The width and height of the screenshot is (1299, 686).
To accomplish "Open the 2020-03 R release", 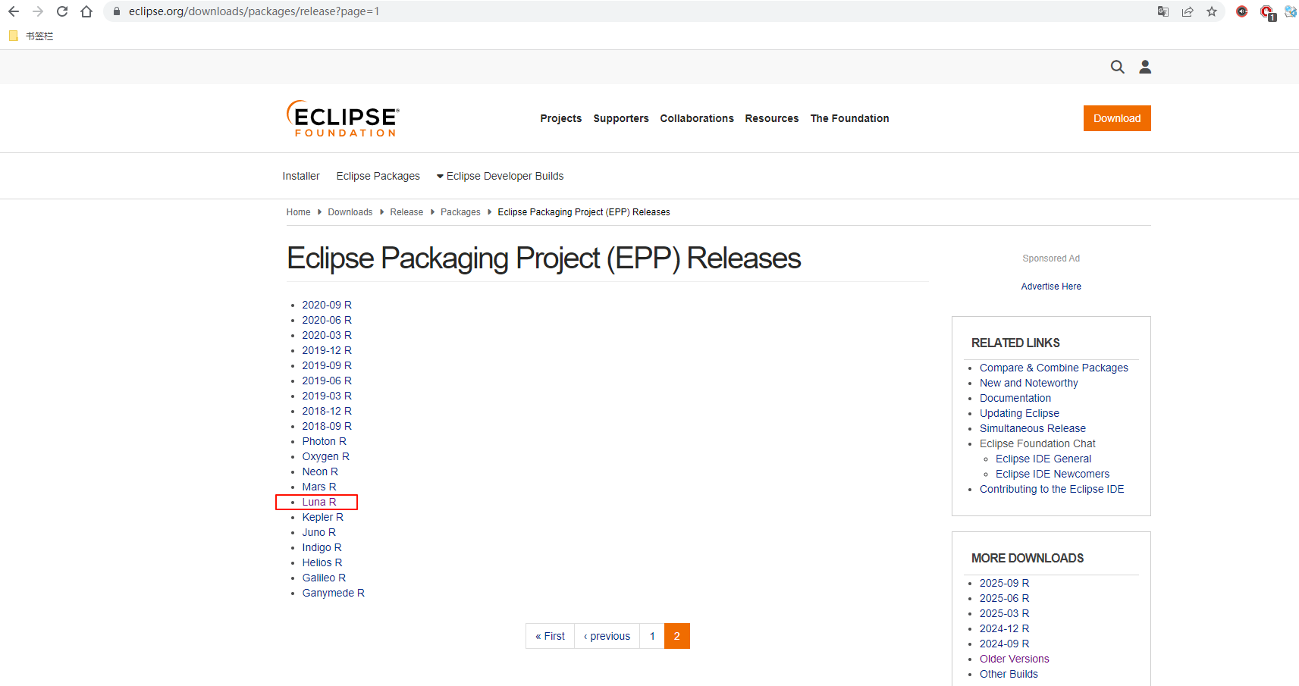I will point(327,335).
